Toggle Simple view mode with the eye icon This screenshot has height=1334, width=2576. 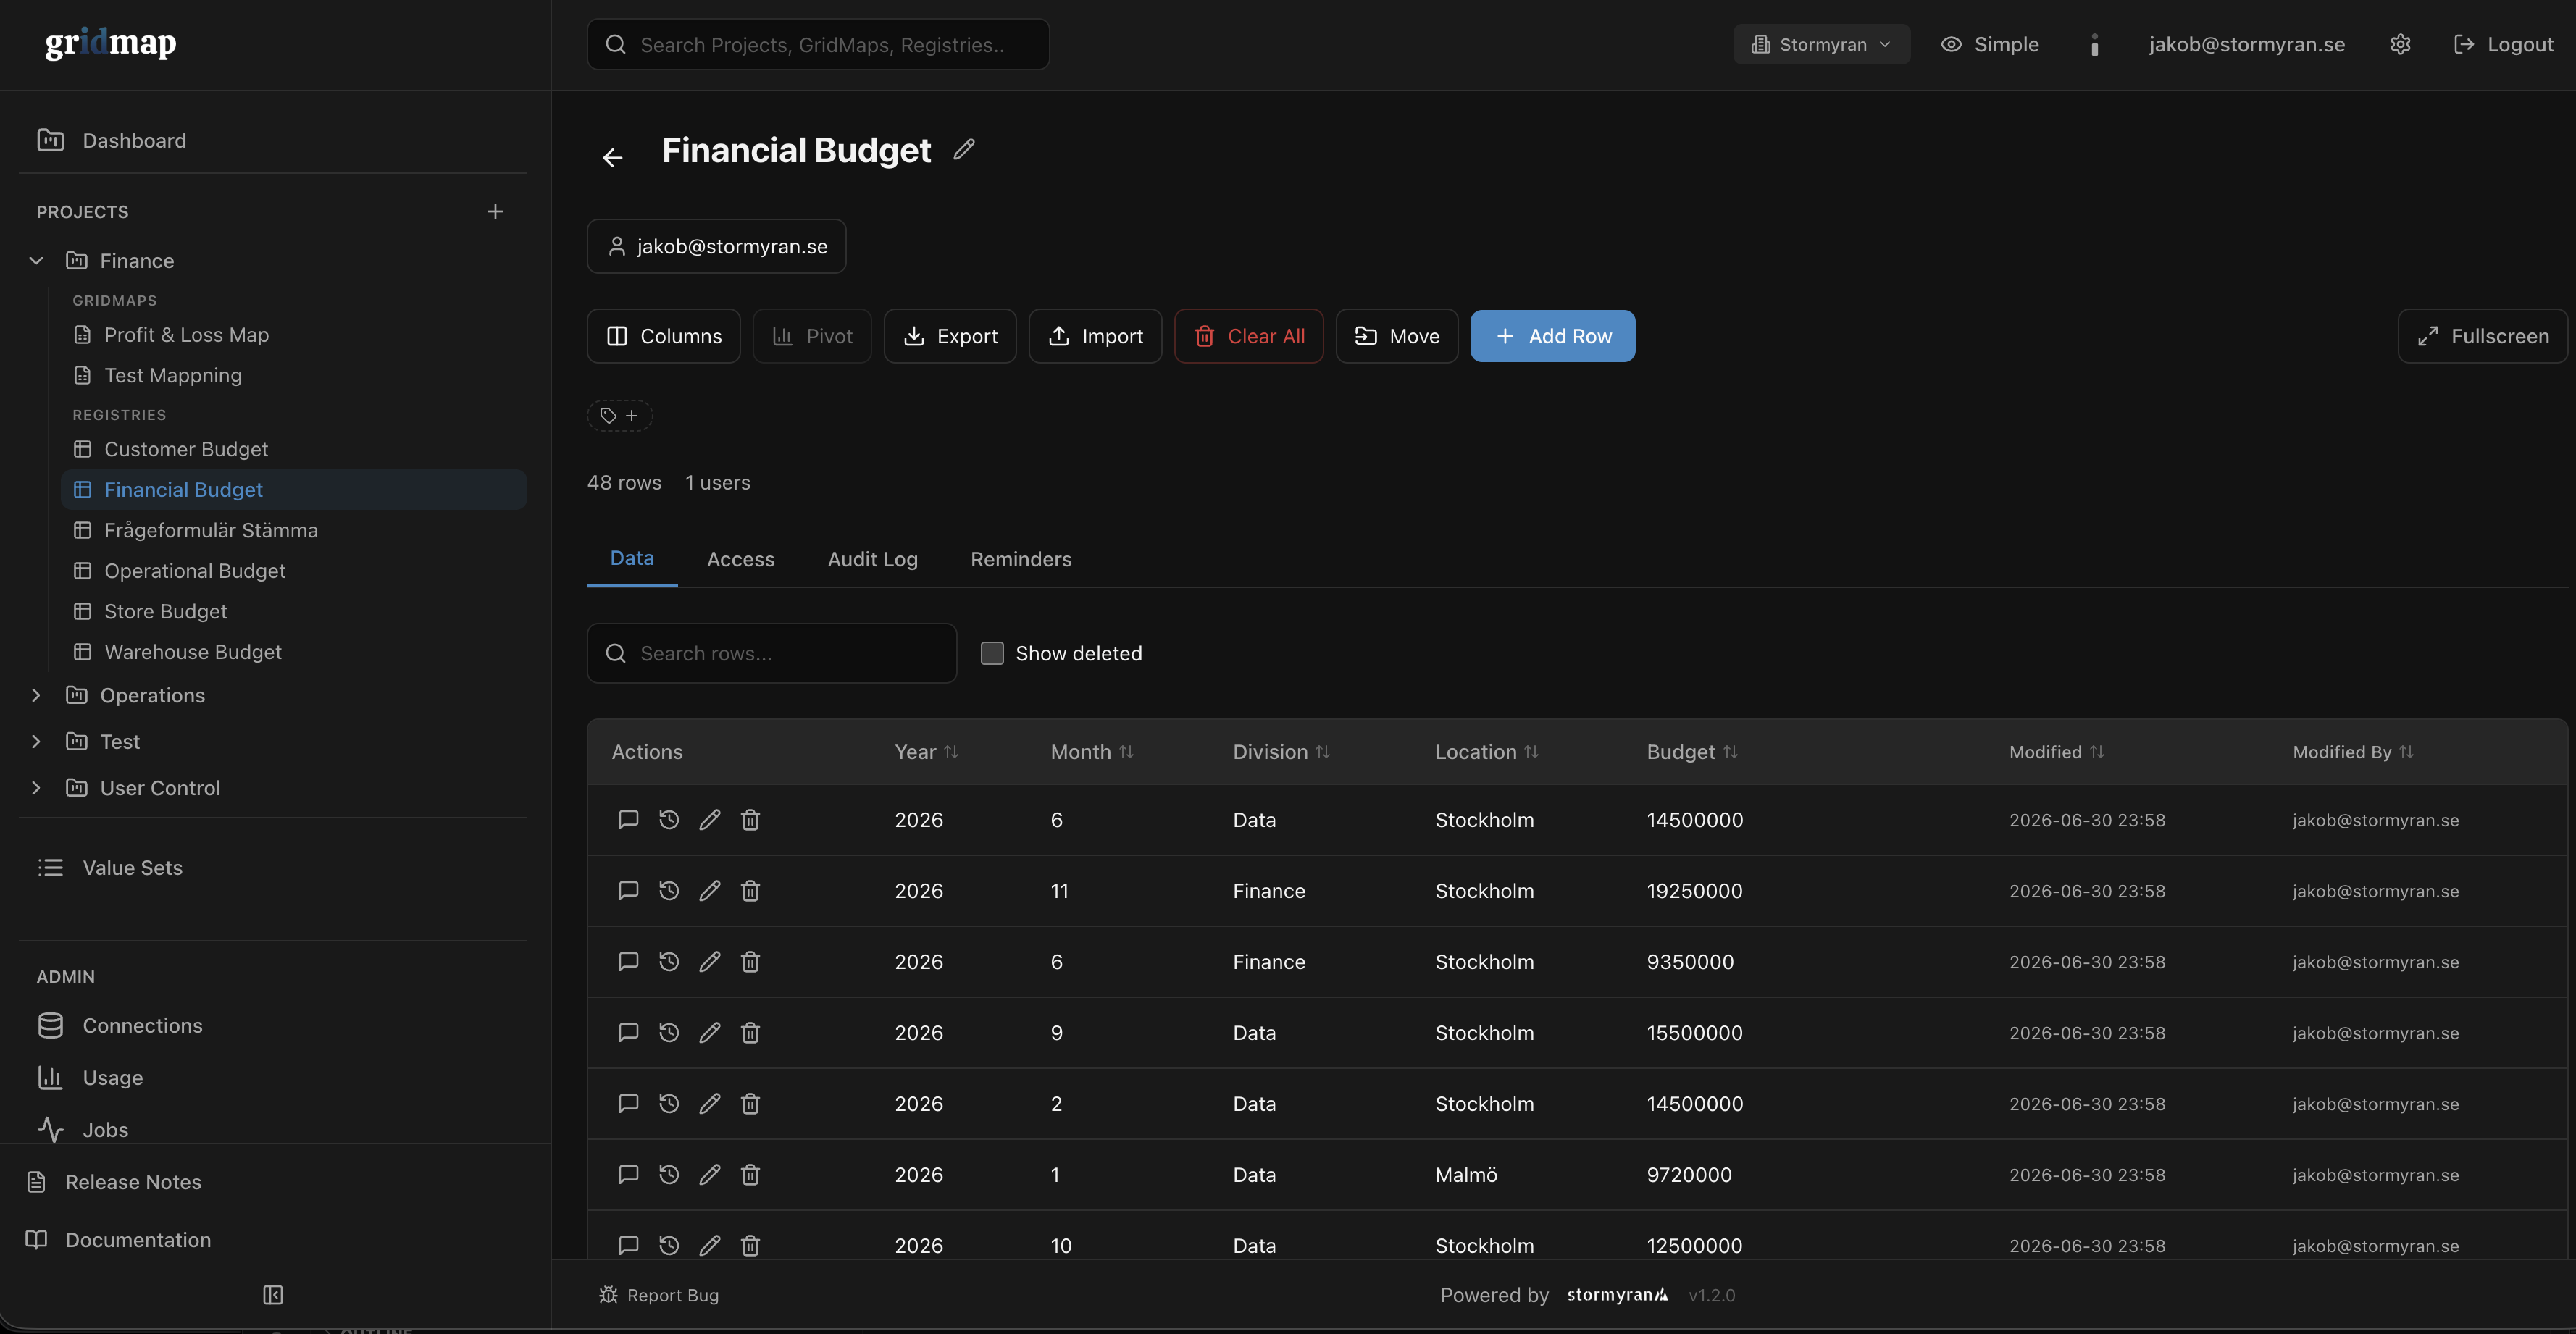(x=1989, y=44)
